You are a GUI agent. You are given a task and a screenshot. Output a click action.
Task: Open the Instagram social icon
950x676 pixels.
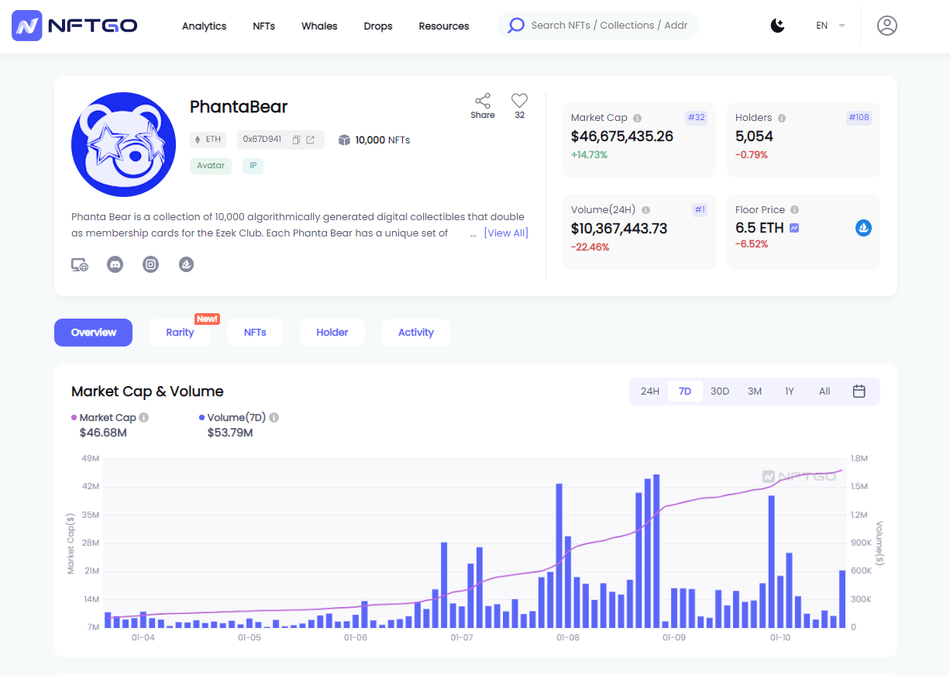[151, 264]
